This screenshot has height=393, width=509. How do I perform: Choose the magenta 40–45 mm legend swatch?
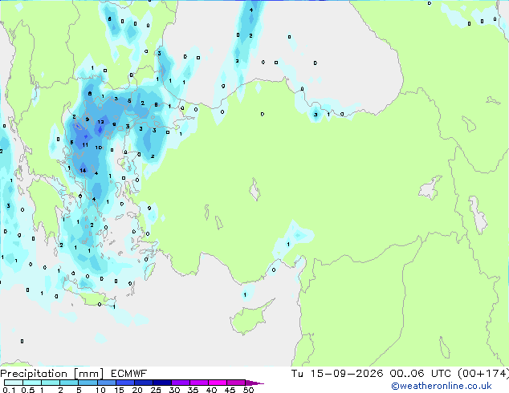(x=218, y=383)
